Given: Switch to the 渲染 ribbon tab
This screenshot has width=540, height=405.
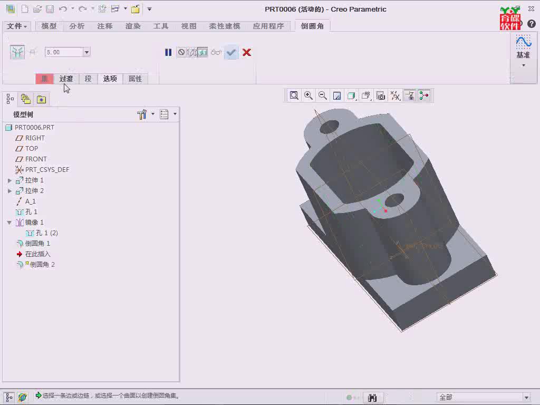Looking at the screenshot, I should (133, 26).
